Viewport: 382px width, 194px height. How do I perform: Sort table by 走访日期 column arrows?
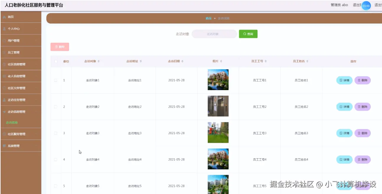(182, 61)
